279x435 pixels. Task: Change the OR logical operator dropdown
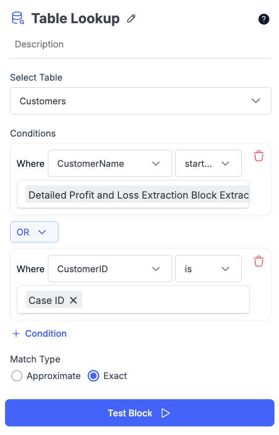[x=34, y=232]
